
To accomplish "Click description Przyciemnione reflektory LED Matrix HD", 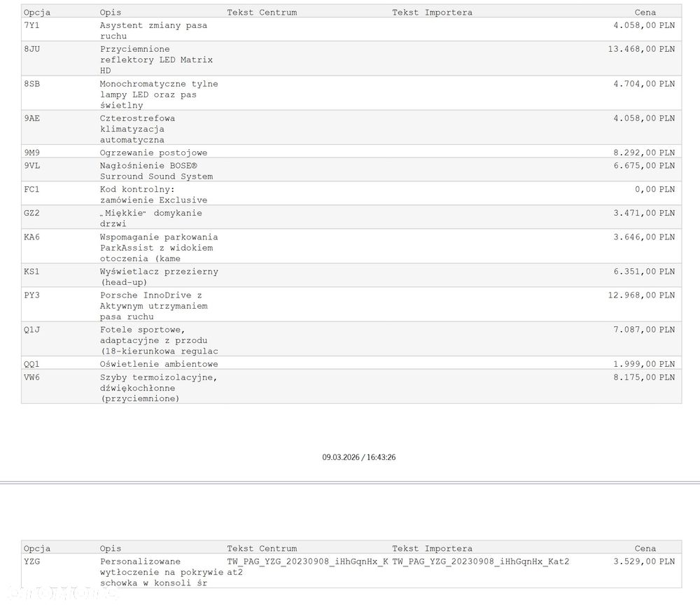I will [156, 60].
